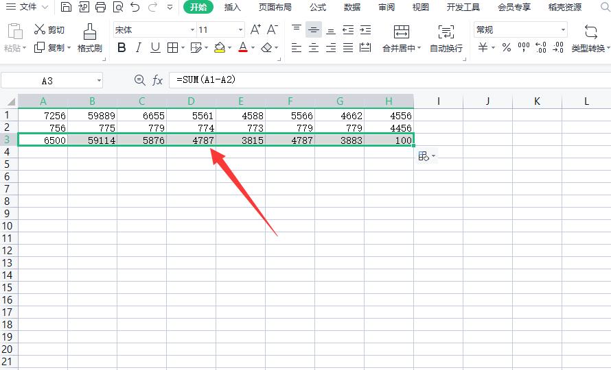Justify text alignment

click(x=348, y=47)
